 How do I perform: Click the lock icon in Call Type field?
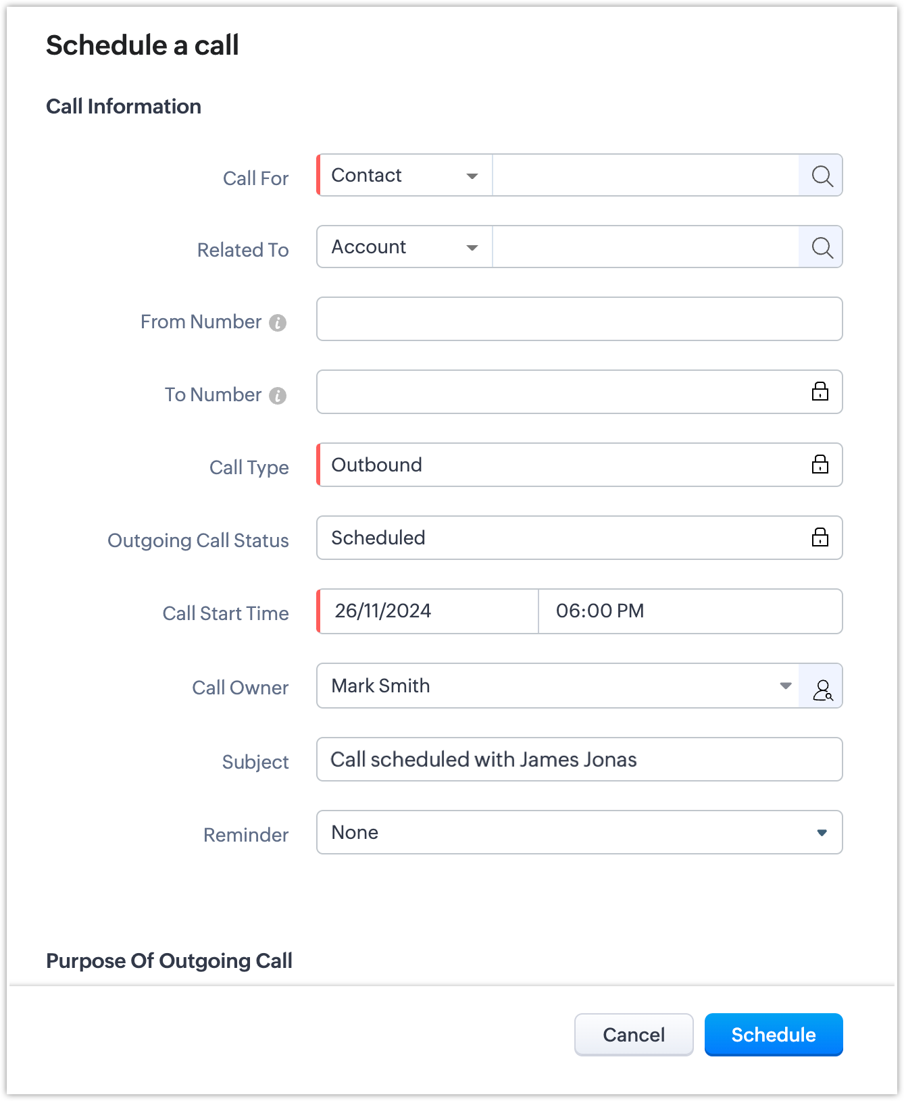coord(820,465)
